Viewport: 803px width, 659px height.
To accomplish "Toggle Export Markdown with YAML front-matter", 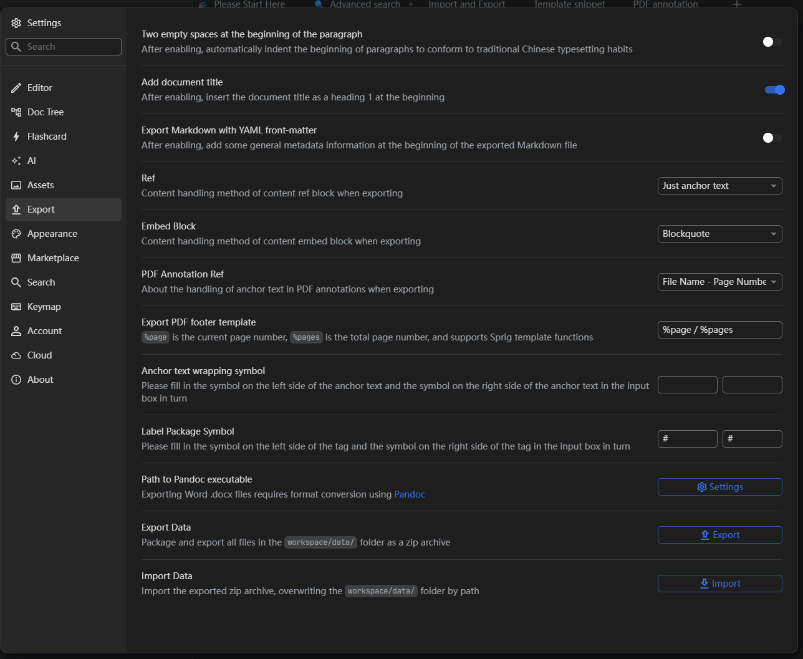I will 772,138.
